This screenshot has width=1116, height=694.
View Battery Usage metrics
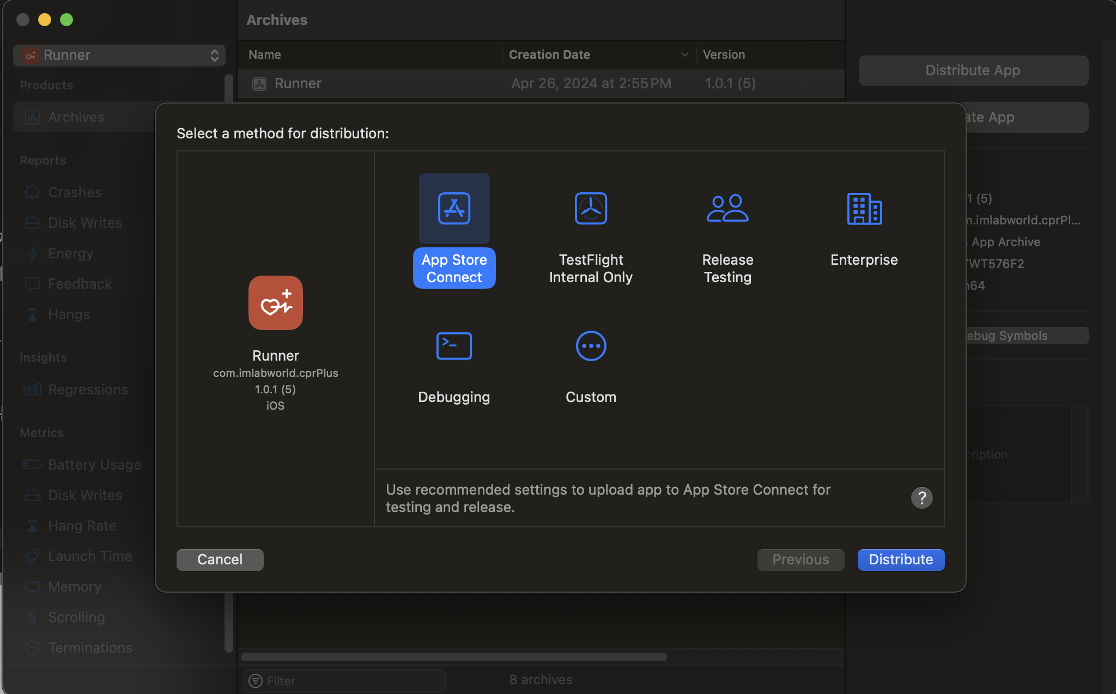pos(95,465)
